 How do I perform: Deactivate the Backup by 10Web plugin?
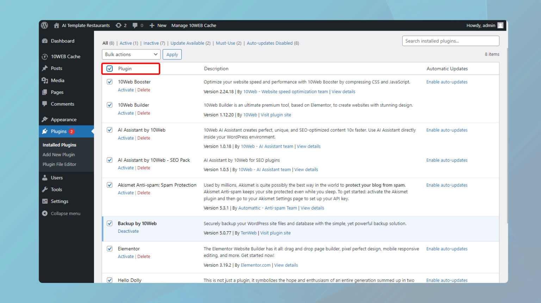tap(128, 231)
